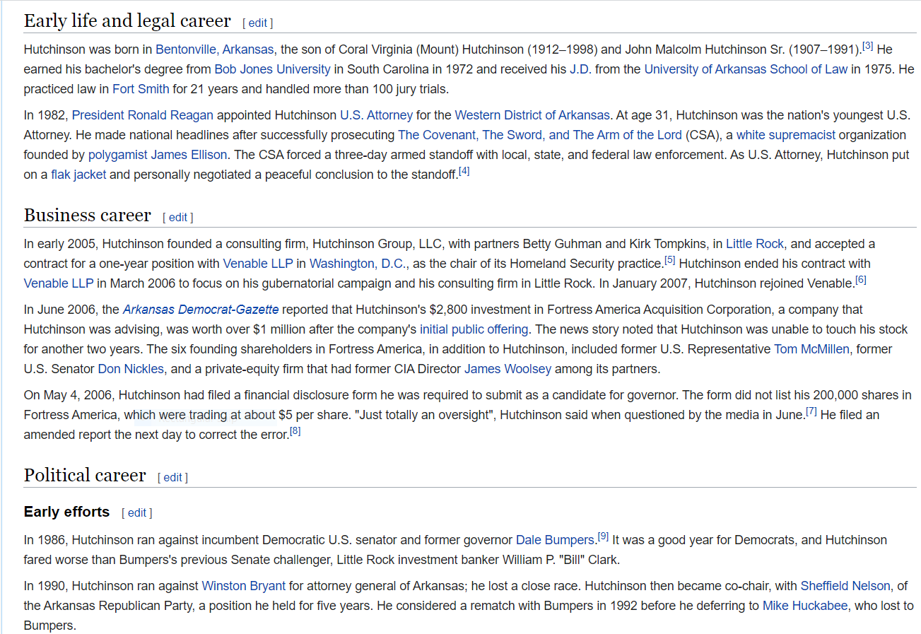Jump to citation reference 4
This screenshot has height=634, width=921.
464,171
